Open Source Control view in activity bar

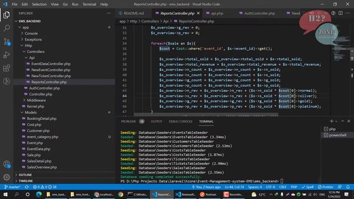point(7,41)
